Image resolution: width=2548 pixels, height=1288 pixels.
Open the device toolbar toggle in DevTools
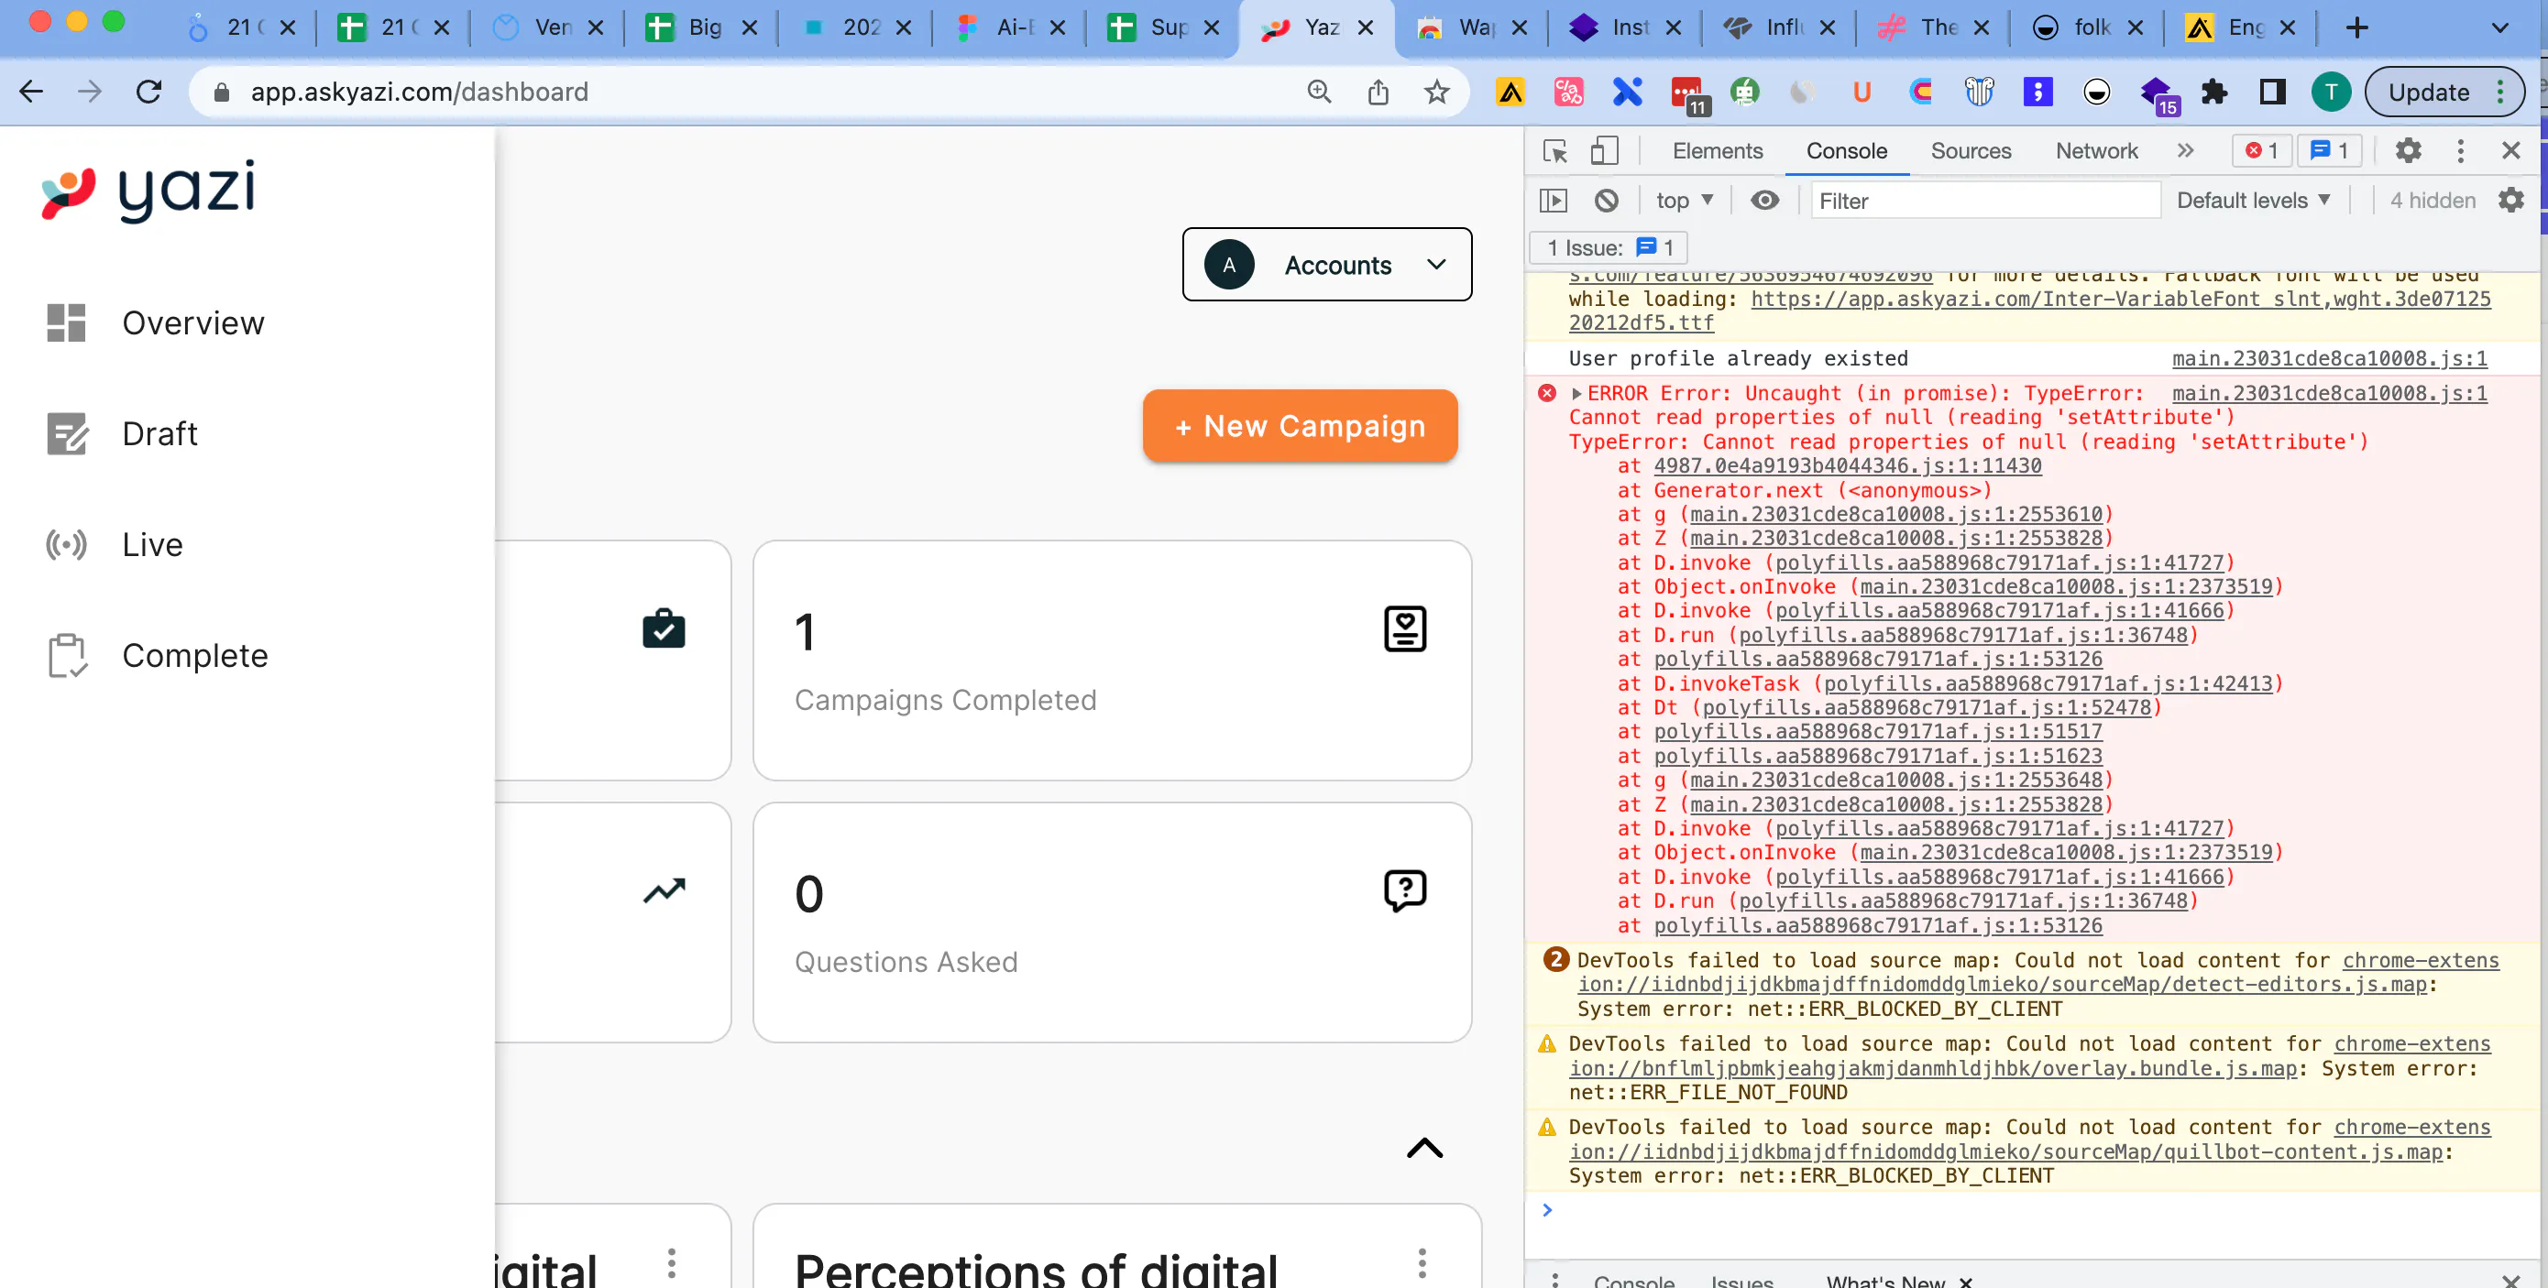coord(1604,151)
